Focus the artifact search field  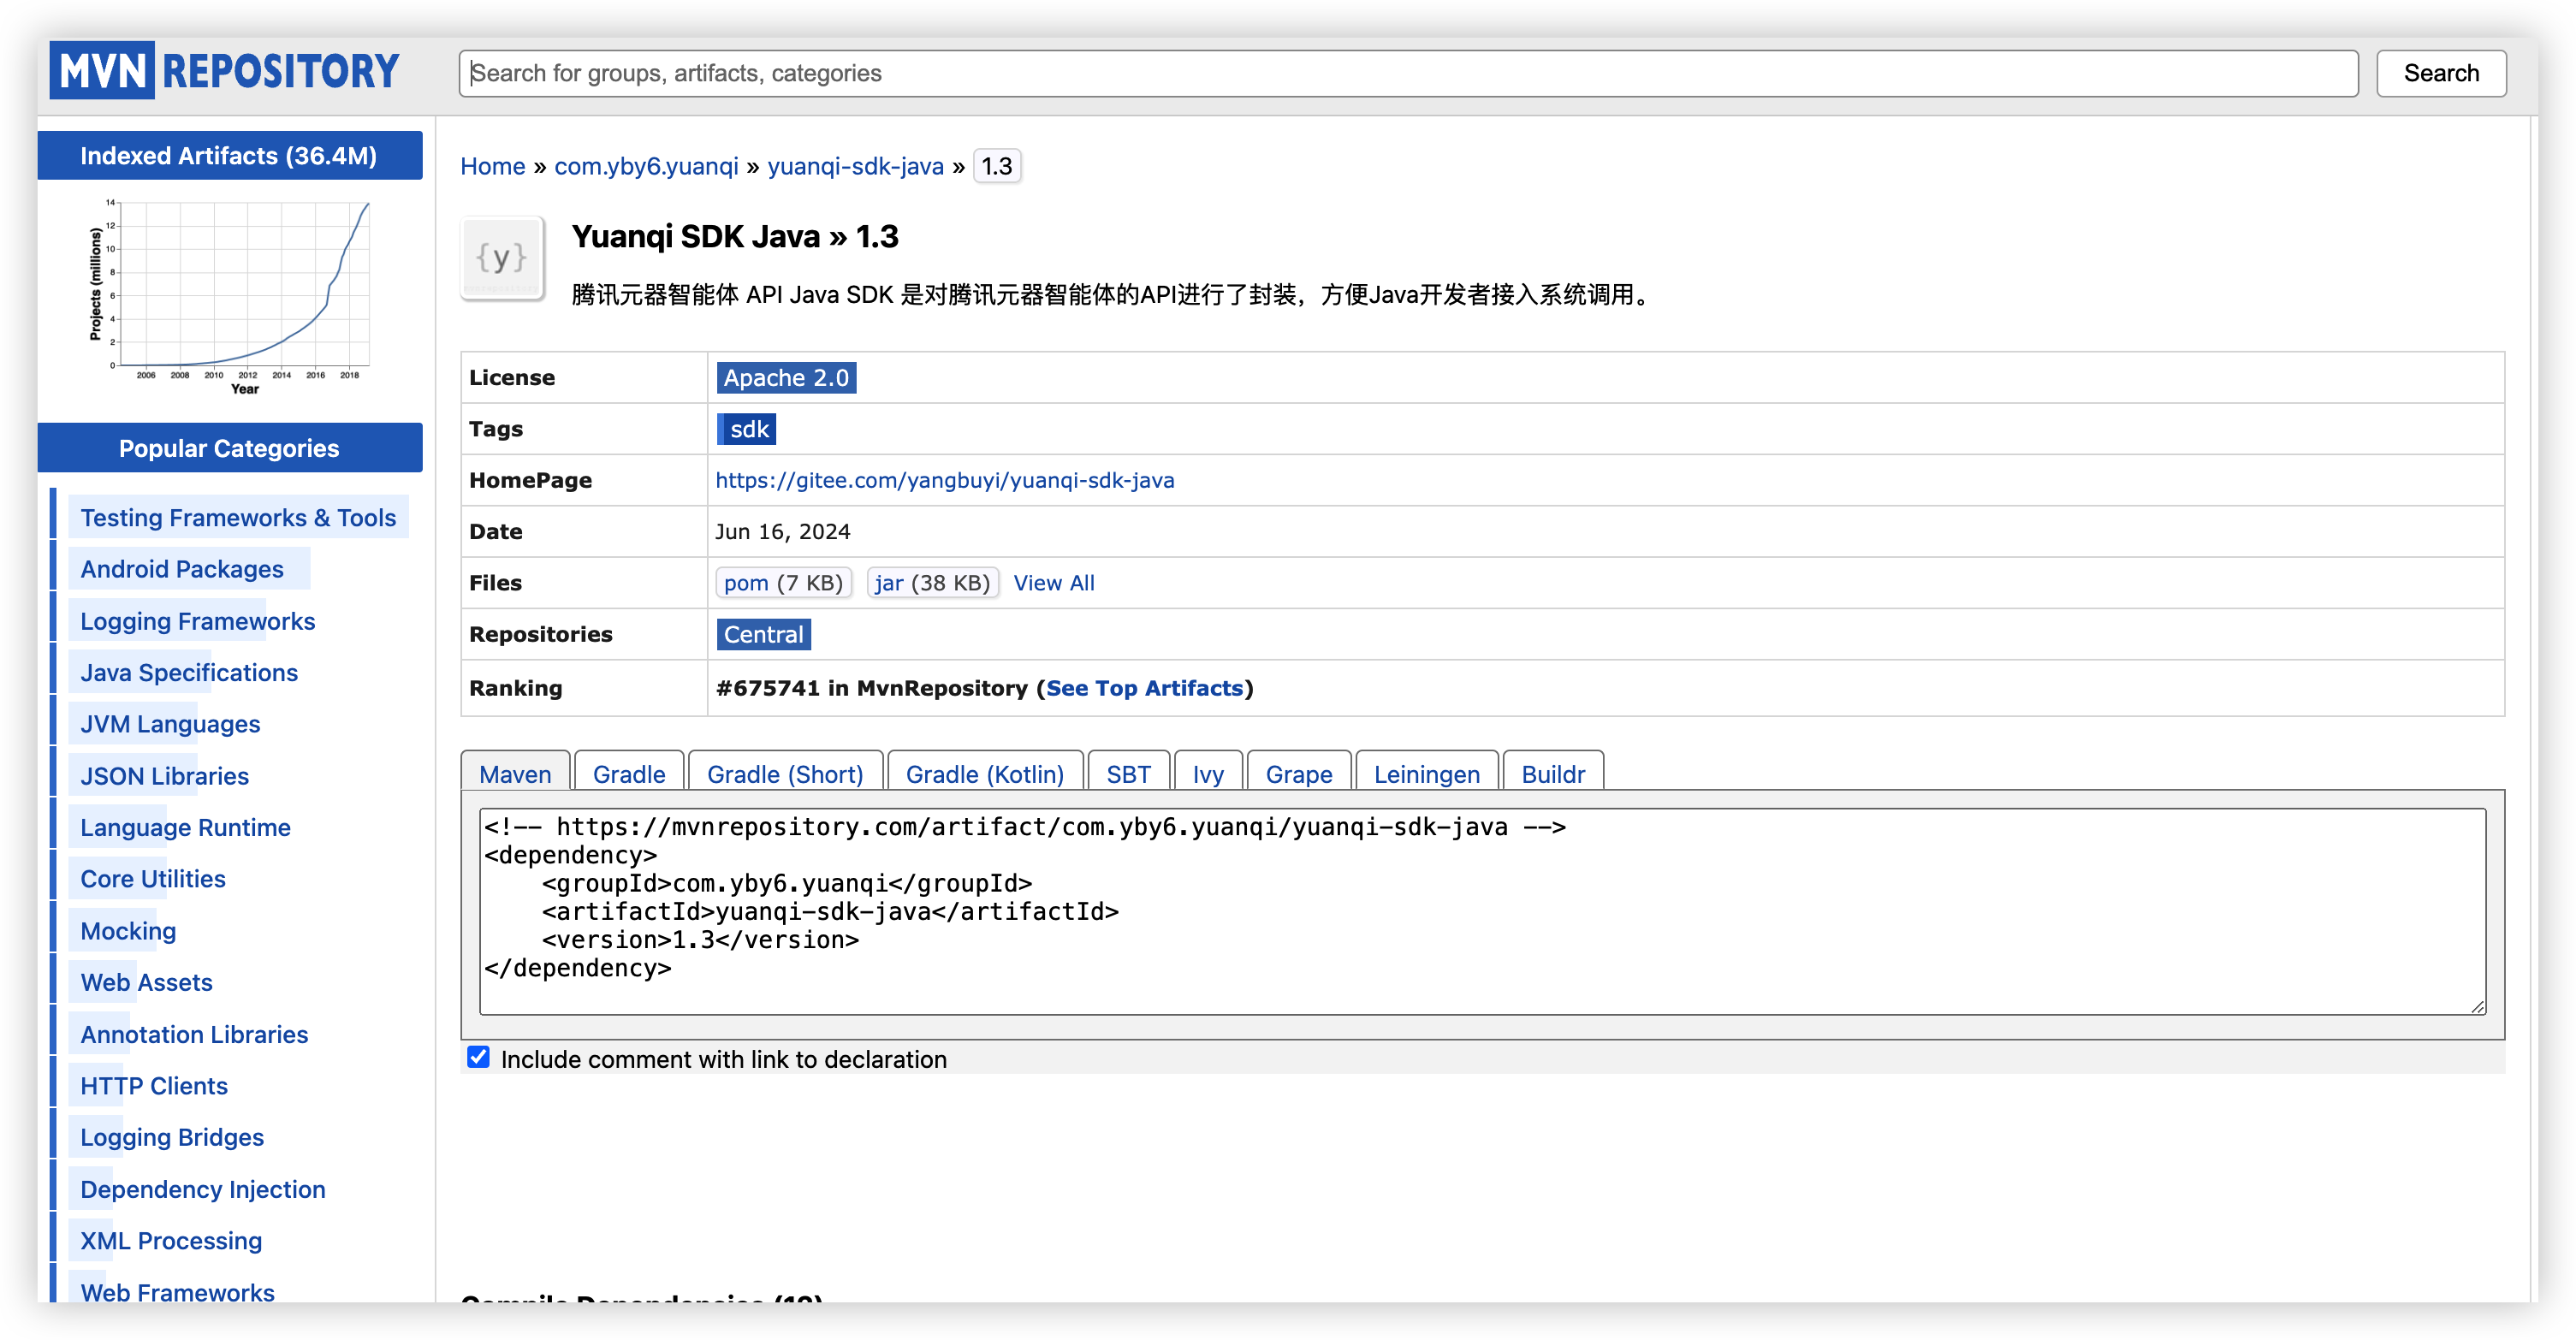(1408, 73)
